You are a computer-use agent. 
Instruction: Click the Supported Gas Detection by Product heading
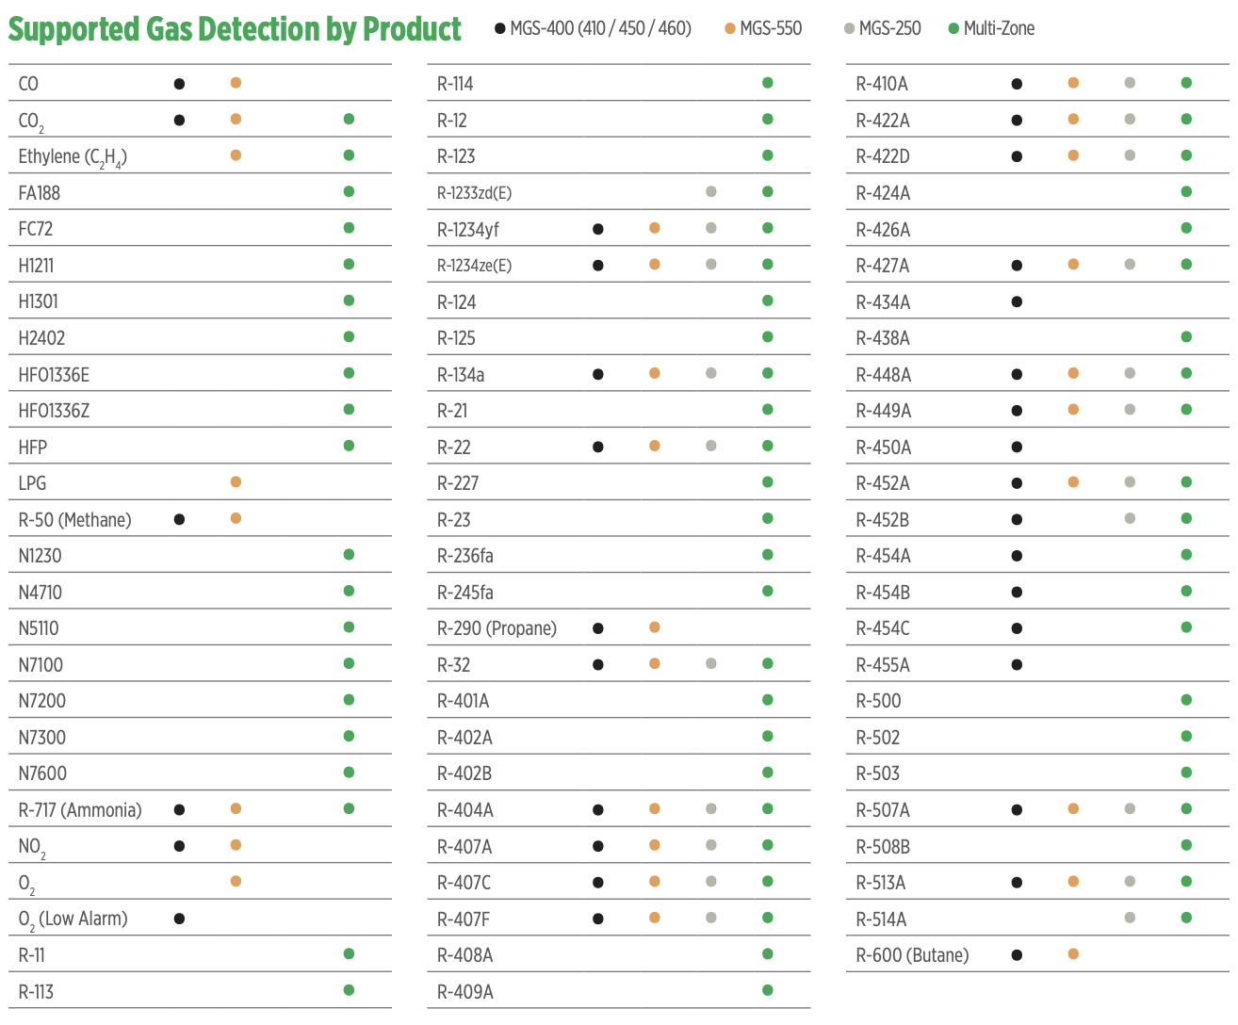tap(235, 29)
